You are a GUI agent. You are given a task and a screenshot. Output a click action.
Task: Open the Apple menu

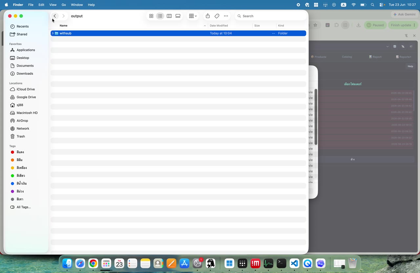(6, 5)
